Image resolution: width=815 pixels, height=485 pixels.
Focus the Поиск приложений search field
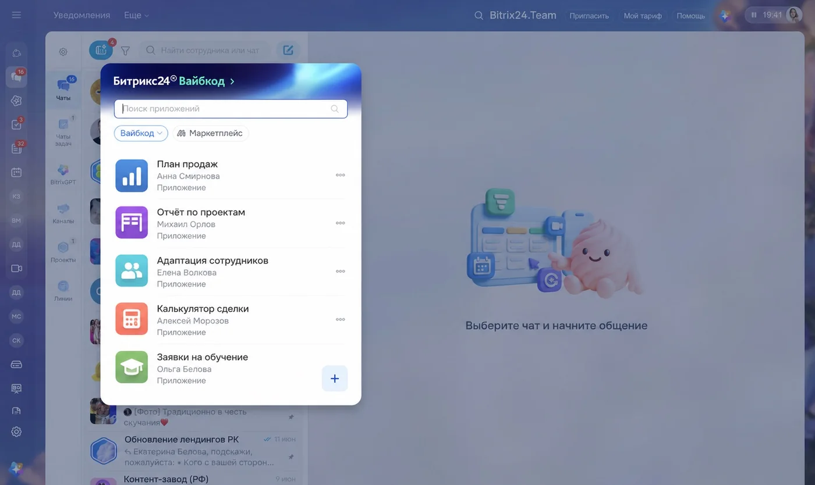pos(231,109)
